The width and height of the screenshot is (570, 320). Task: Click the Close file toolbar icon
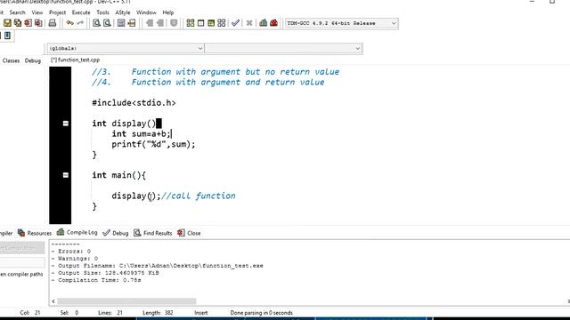pyautogui.click(x=28, y=23)
